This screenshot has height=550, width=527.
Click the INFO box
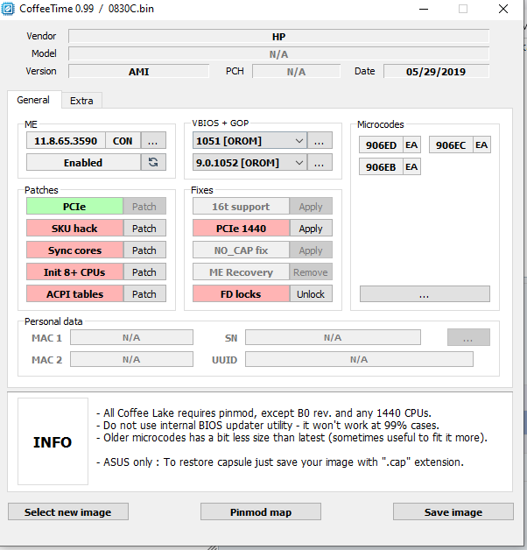53,441
